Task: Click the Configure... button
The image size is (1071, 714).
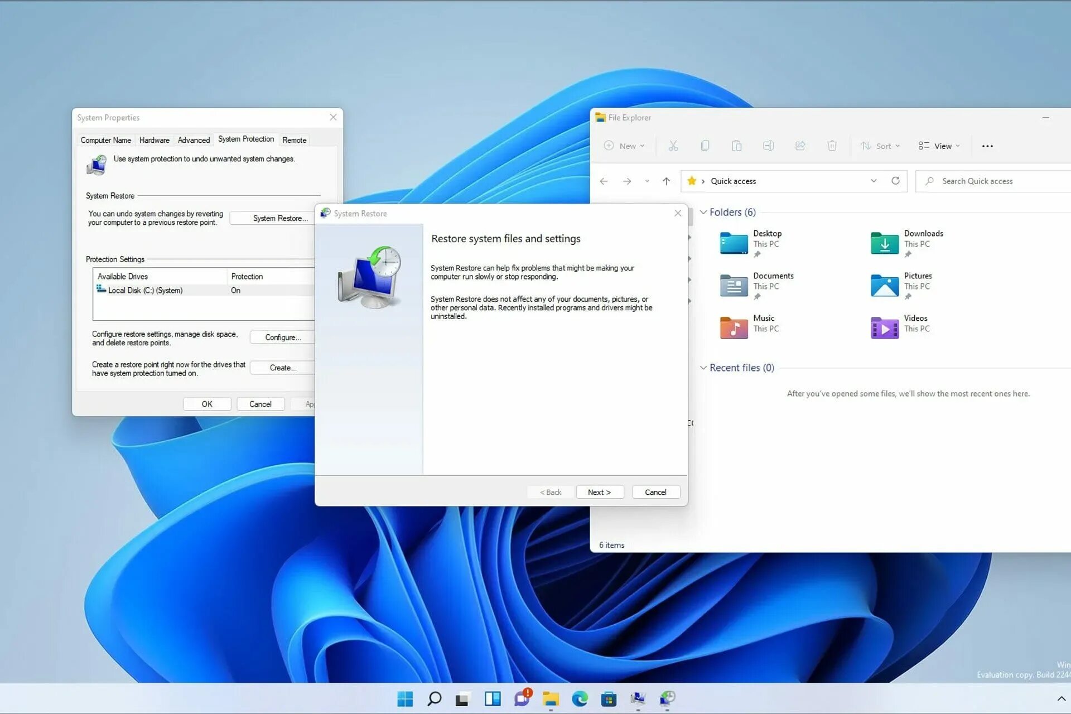Action: click(283, 337)
